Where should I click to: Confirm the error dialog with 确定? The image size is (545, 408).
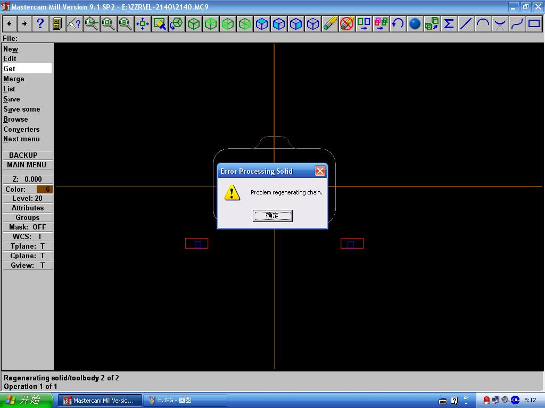click(x=272, y=216)
